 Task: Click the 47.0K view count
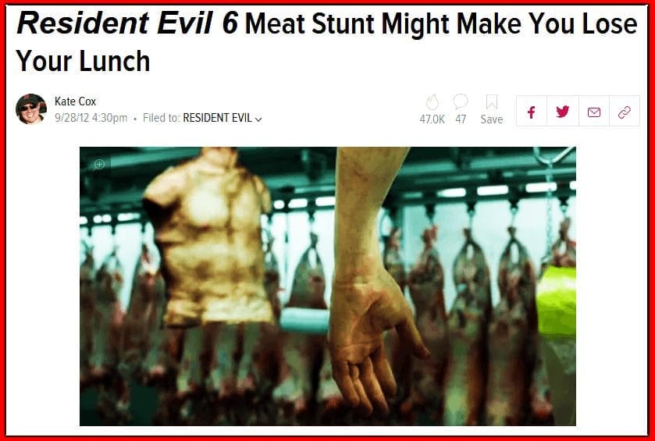433,119
